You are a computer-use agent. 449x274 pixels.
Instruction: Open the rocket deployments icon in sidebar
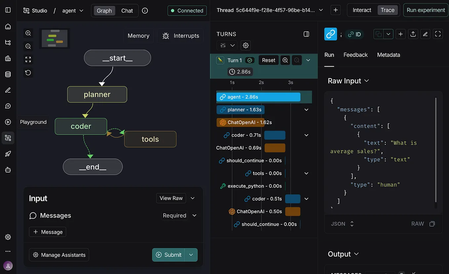(x=8, y=154)
